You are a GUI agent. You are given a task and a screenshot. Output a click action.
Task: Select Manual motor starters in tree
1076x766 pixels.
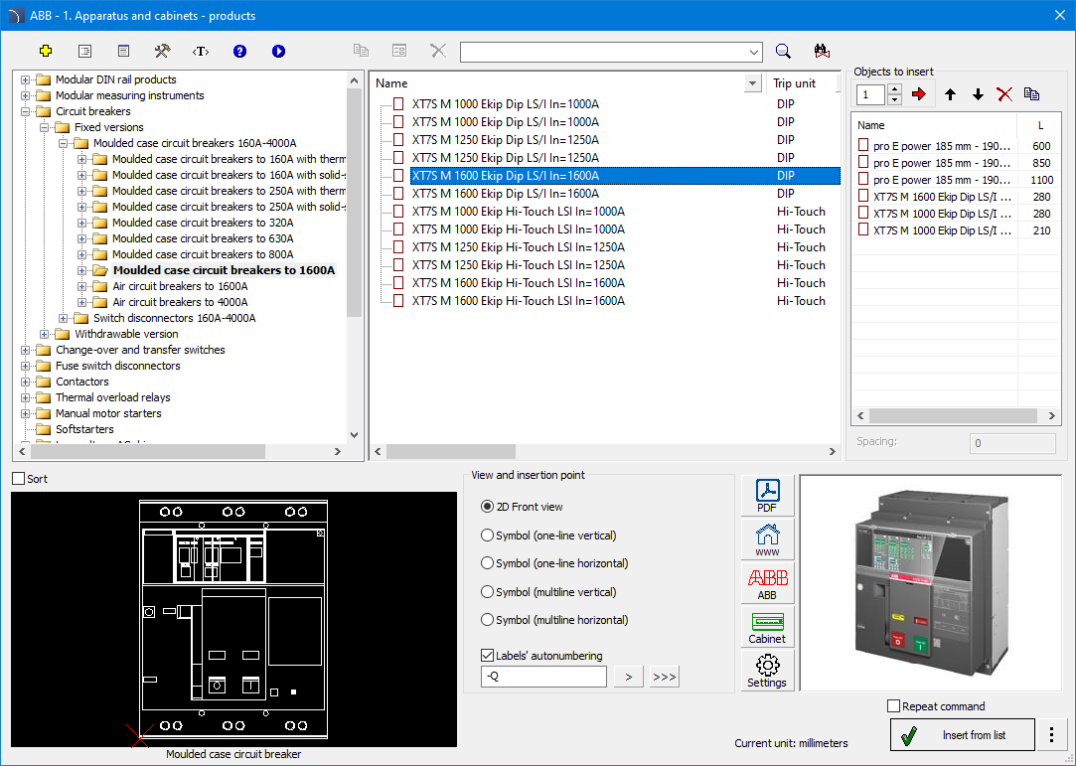[108, 413]
